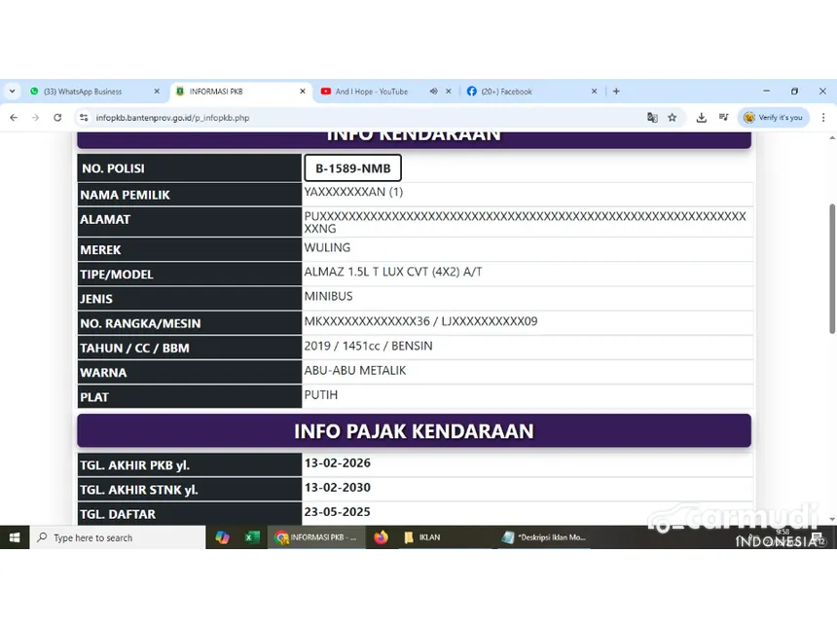
Task: Click the B-1589-NMB plate number box
Action: coord(353,168)
